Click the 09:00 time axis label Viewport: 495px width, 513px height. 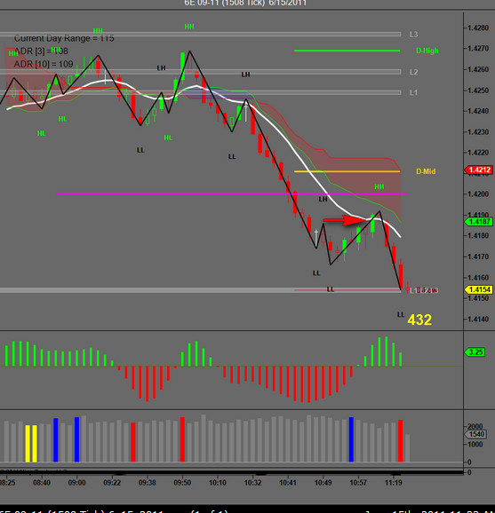point(76,483)
